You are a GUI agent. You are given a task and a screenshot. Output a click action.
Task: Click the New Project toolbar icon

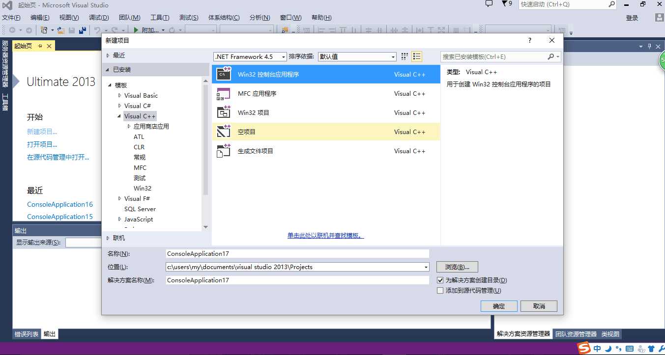pos(44,30)
